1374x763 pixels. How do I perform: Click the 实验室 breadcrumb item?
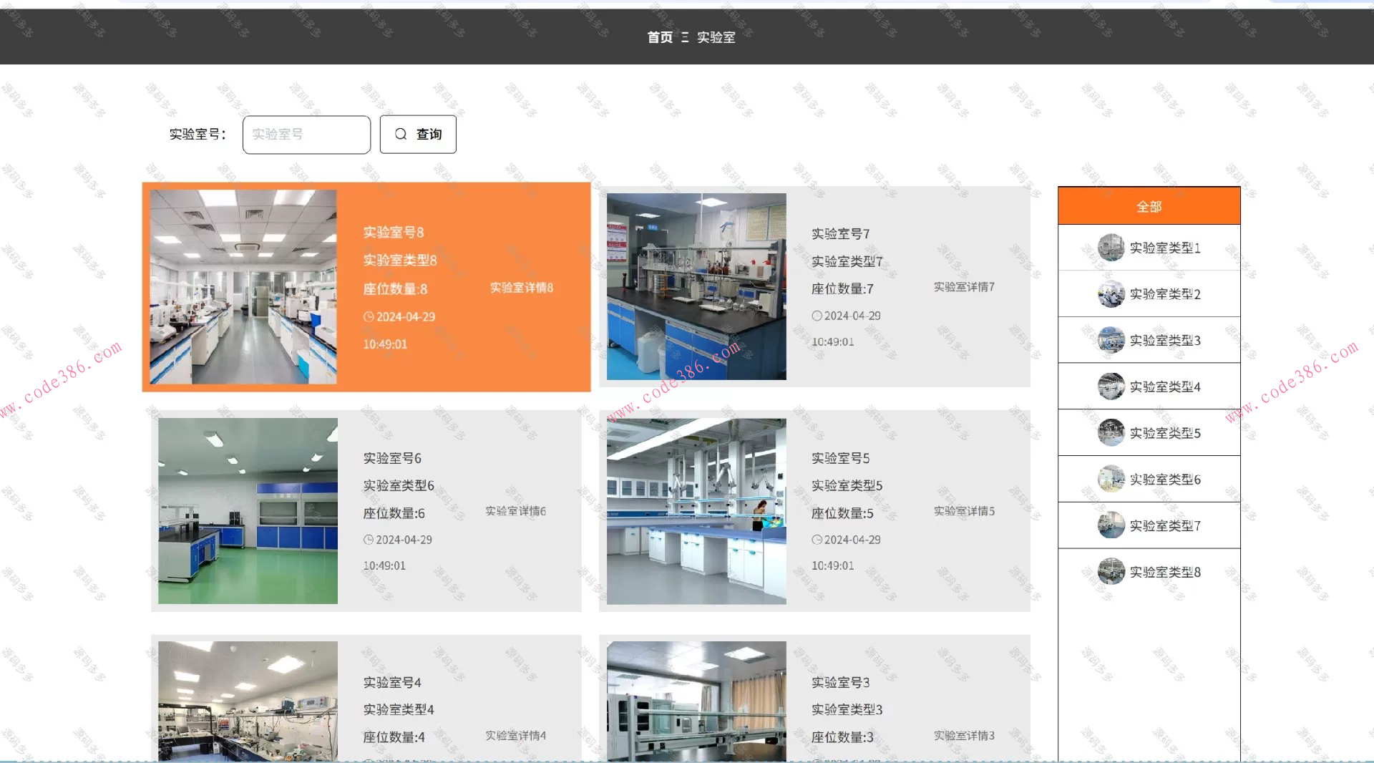pos(716,37)
